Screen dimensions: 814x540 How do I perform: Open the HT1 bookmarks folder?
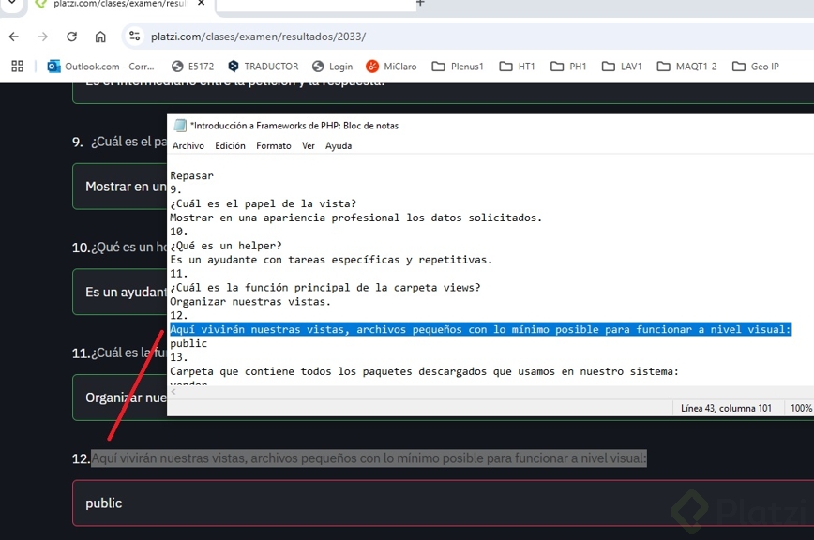(x=517, y=67)
